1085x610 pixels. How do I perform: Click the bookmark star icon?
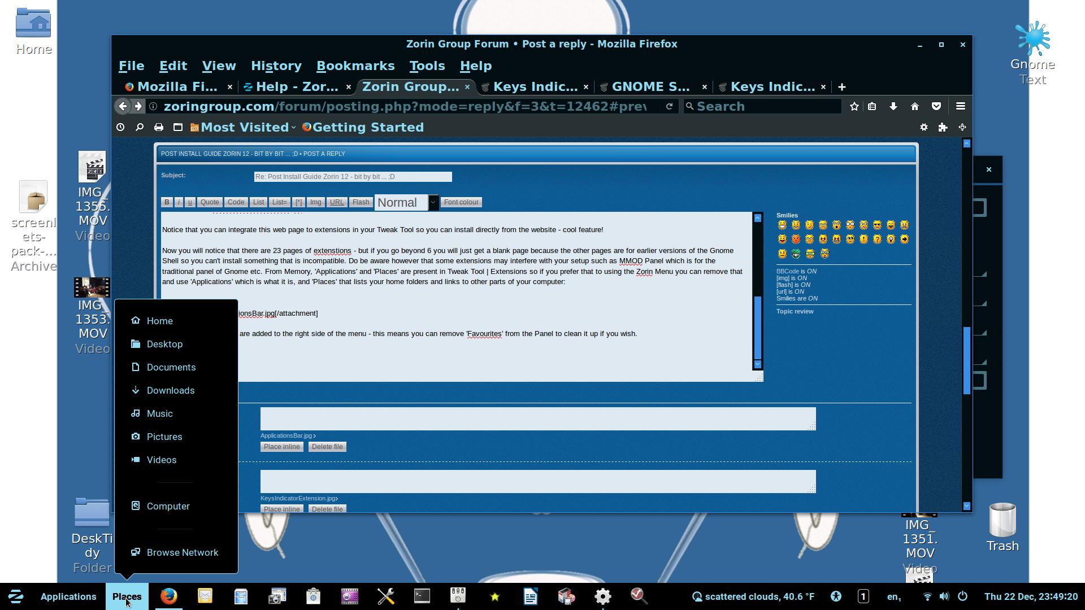(x=854, y=107)
